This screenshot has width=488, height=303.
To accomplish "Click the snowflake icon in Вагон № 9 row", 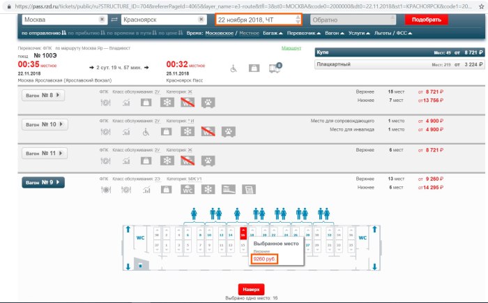I will pyautogui.click(x=208, y=189).
